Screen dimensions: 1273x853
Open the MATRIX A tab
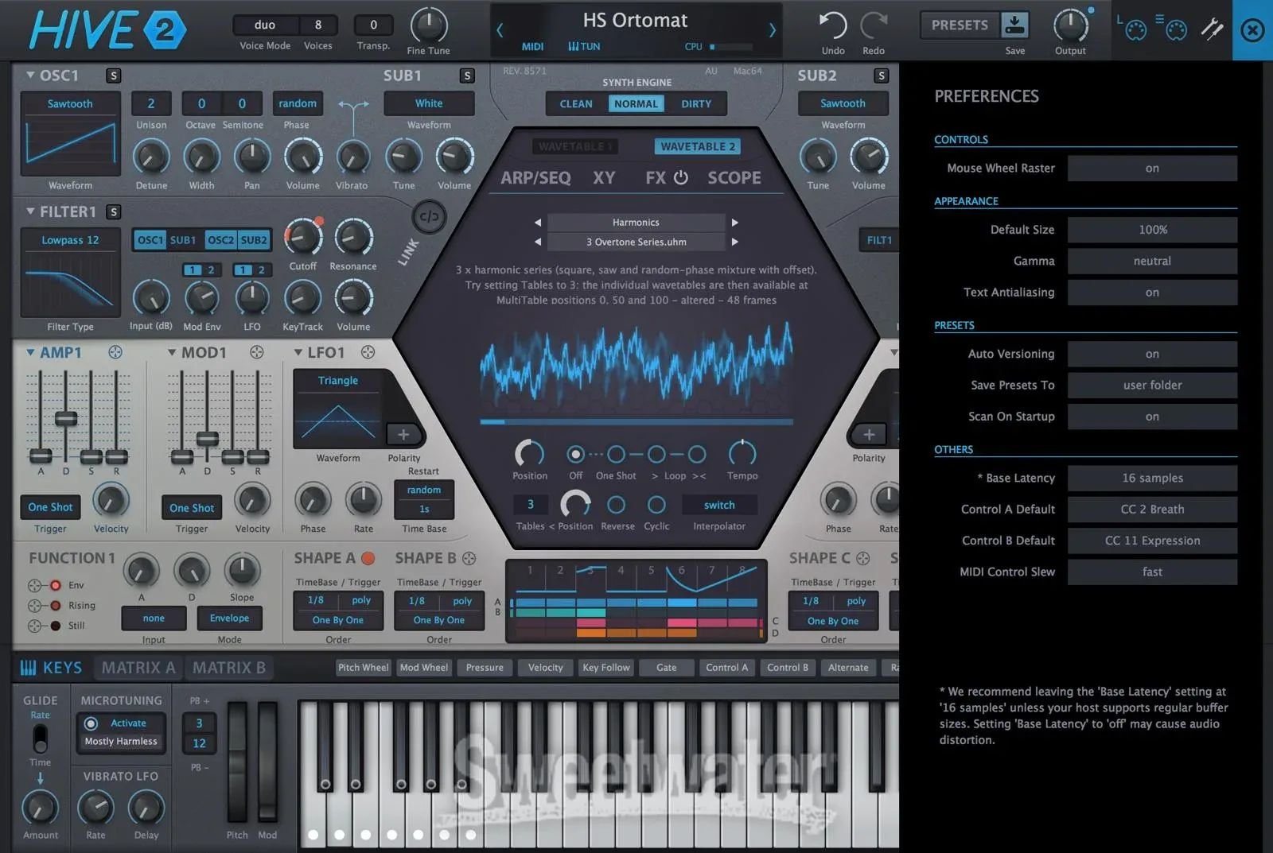138,668
